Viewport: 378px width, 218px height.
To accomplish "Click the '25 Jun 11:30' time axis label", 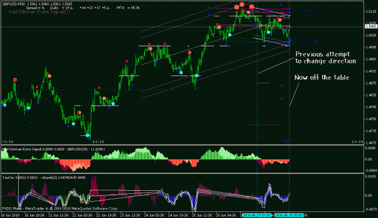I will click(x=202, y=215).
